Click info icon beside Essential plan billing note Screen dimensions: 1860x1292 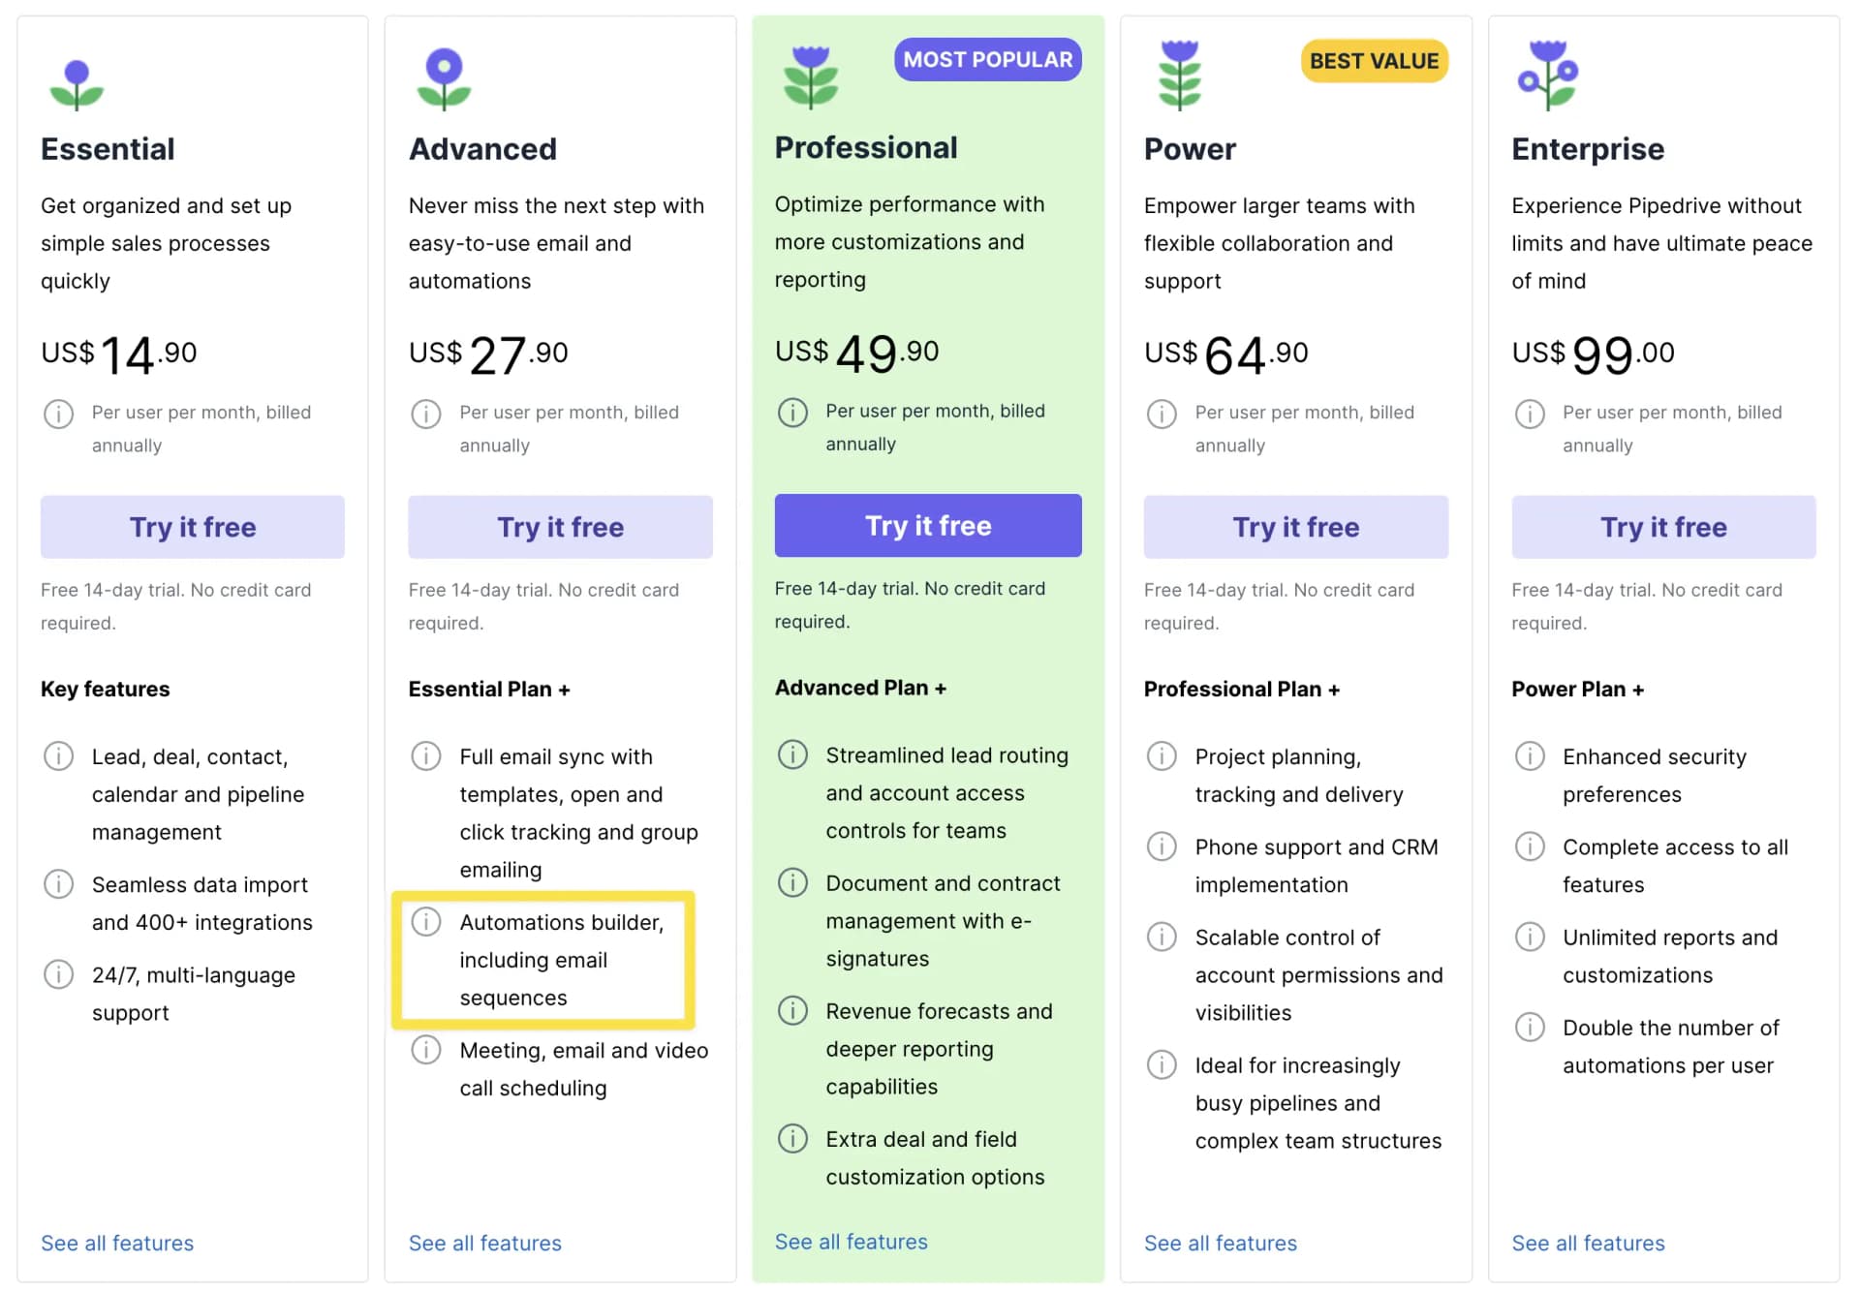(58, 414)
